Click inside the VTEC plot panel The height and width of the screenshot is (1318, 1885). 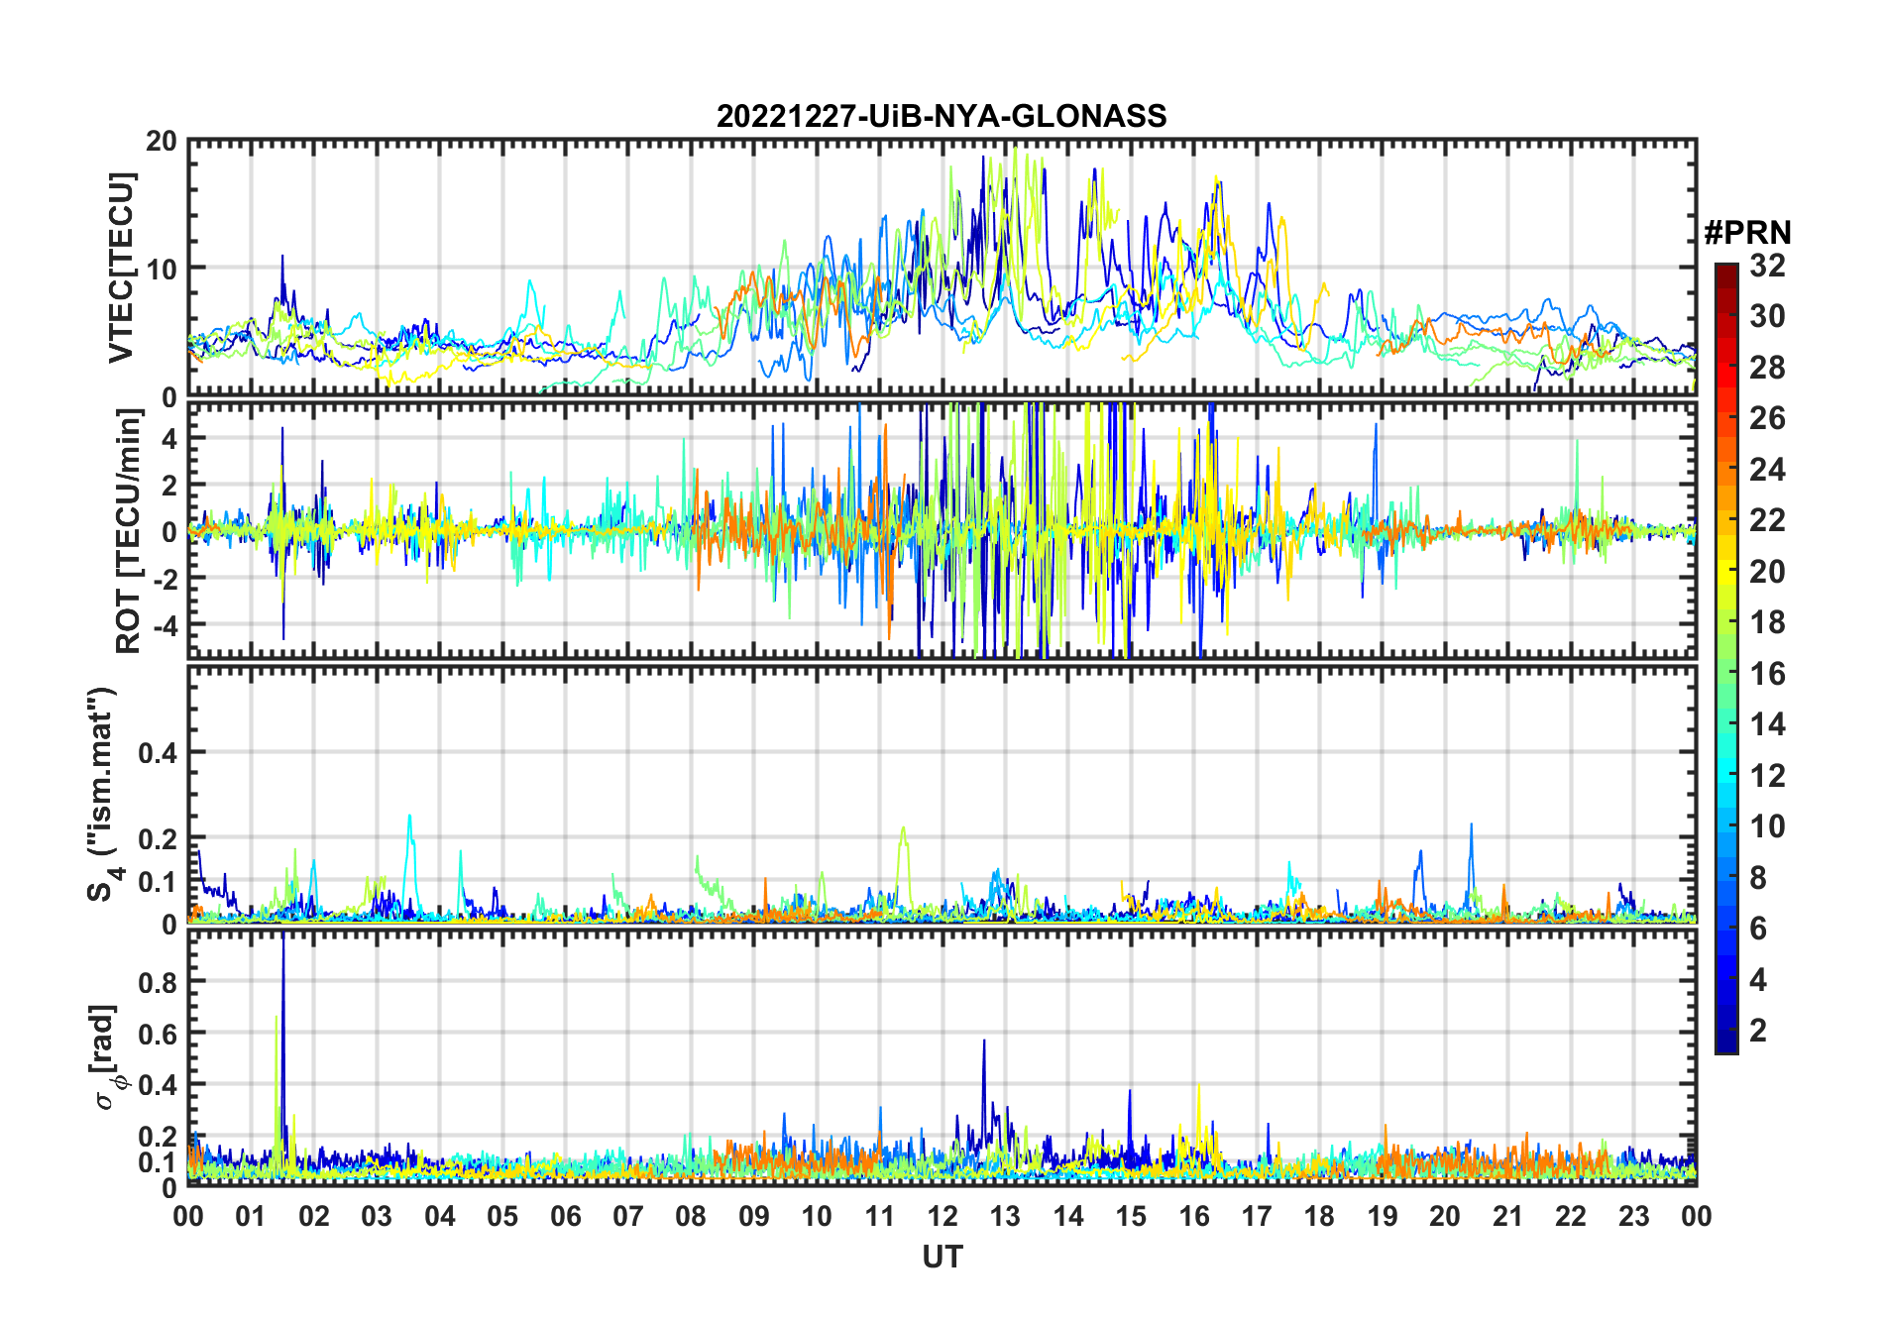point(942,268)
